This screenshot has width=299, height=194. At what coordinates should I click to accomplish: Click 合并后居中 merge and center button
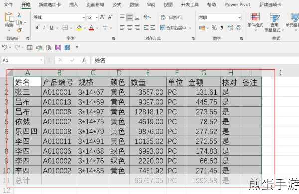coord(173,28)
